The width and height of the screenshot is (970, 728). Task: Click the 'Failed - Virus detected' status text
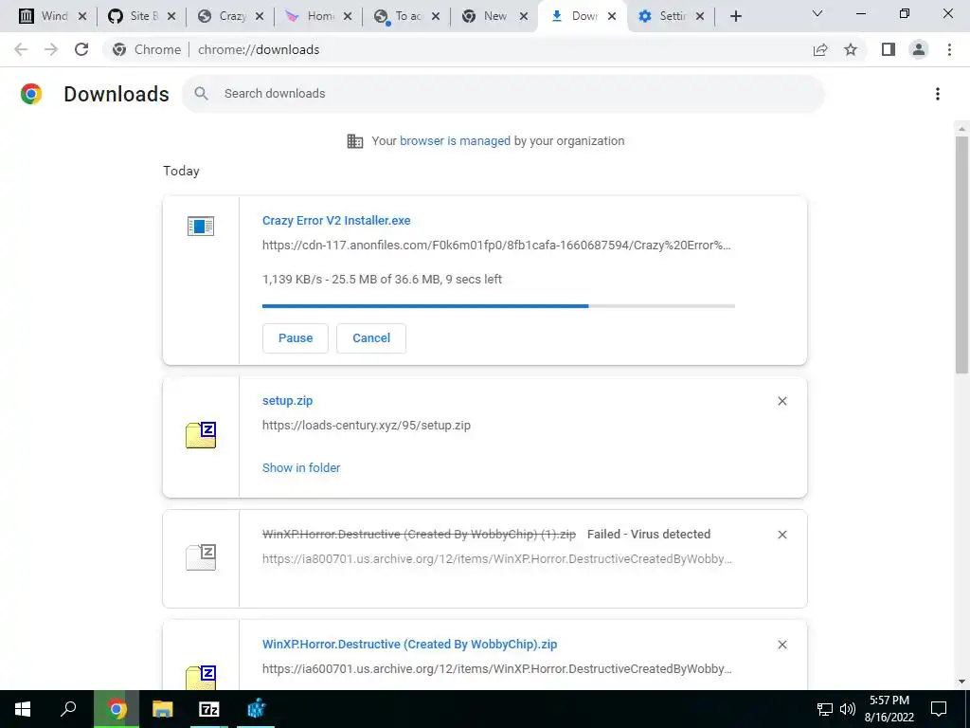coord(649,535)
